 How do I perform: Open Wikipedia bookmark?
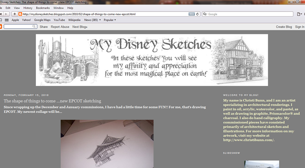coord(74,20)
